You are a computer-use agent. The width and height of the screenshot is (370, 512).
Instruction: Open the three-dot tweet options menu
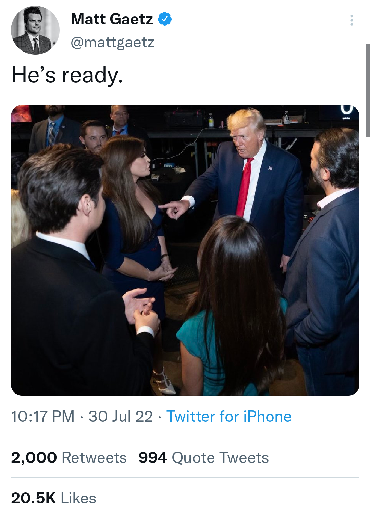[351, 20]
